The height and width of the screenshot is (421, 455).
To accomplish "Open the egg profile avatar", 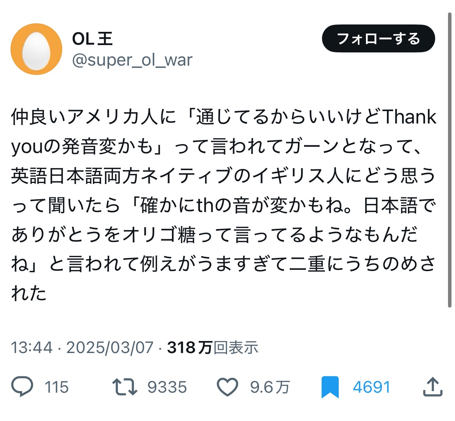I will 36,49.
